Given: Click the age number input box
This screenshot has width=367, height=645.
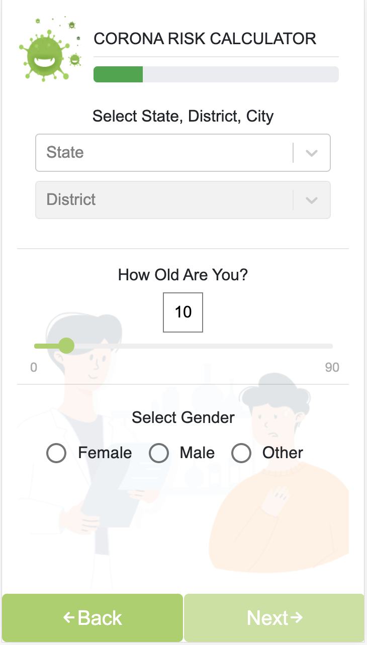Looking at the screenshot, I should (x=183, y=312).
